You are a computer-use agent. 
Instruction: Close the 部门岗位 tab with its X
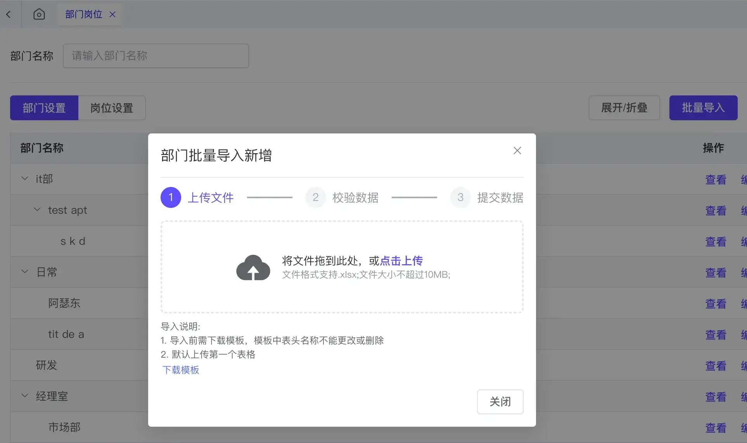112,14
